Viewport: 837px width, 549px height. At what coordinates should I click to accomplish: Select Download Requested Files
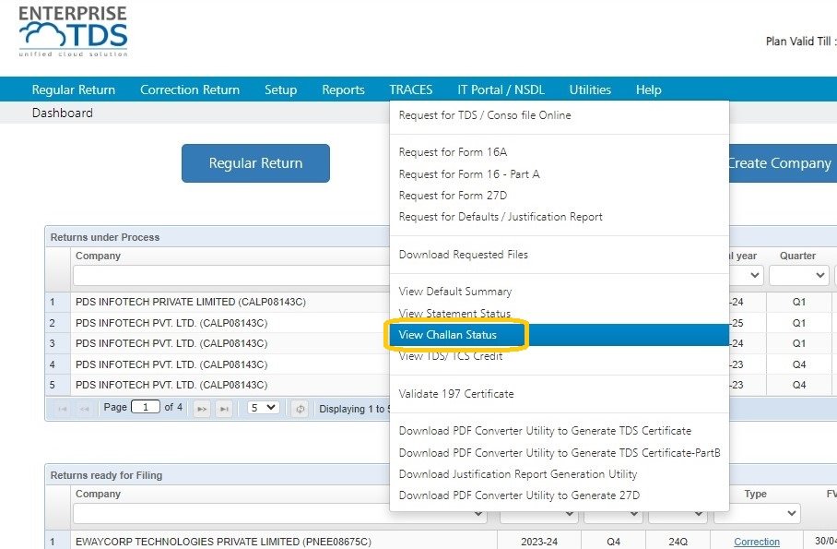[x=560, y=255]
